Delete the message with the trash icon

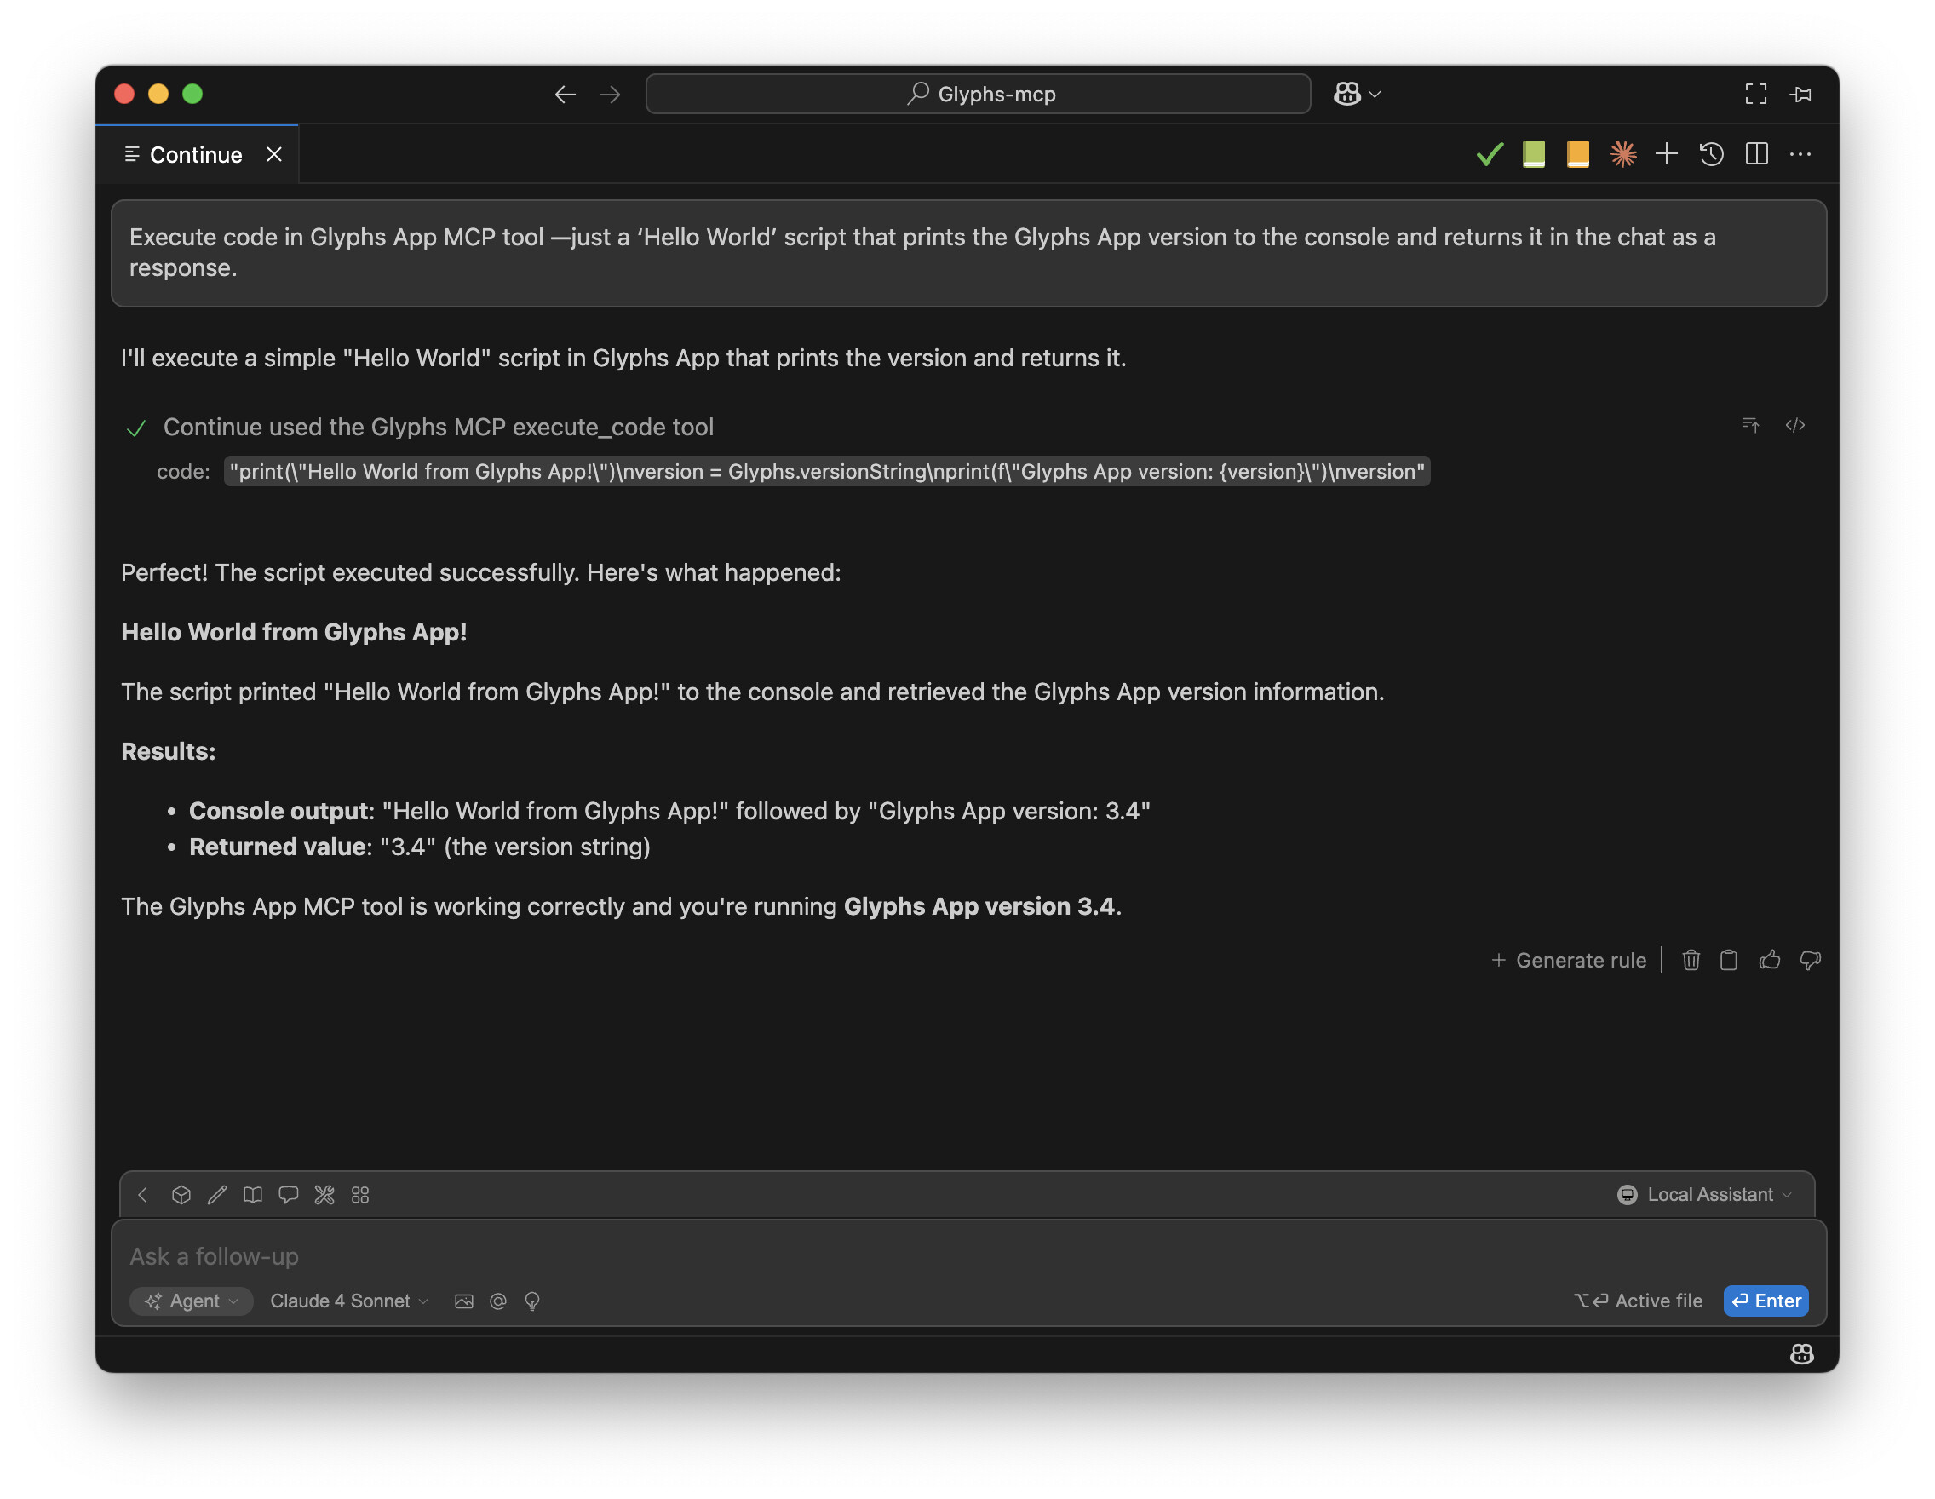pos(1691,961)
